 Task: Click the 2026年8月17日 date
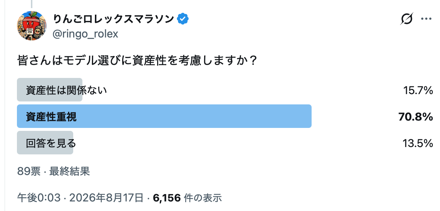click(106, 198)
